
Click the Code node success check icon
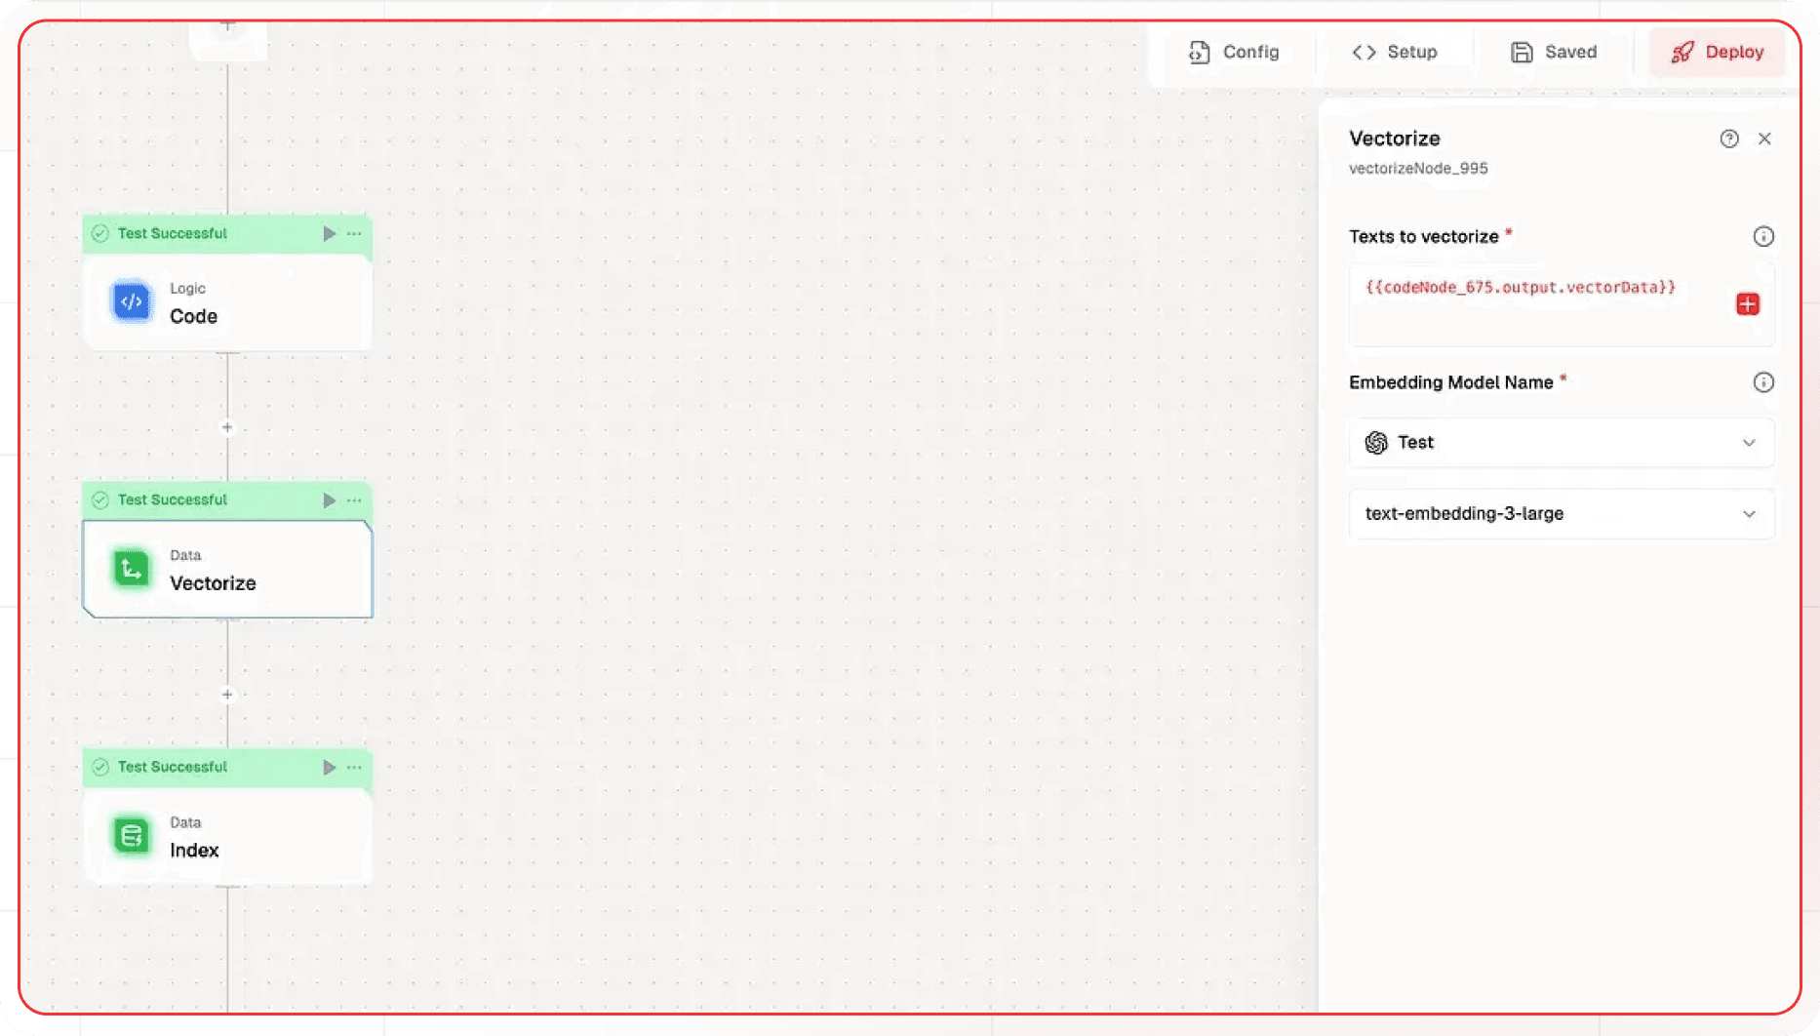(x=99, y=233)
